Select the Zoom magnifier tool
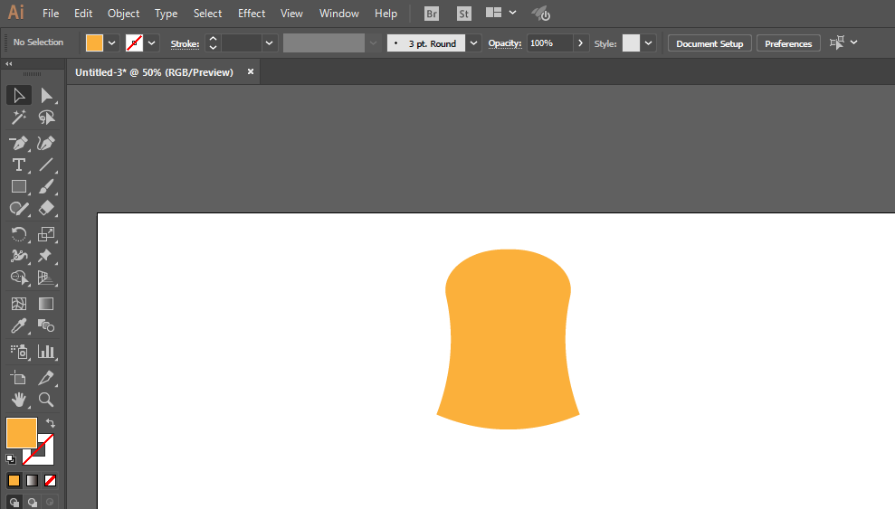The height and width of the screenshot is (509, 895). 46,400
